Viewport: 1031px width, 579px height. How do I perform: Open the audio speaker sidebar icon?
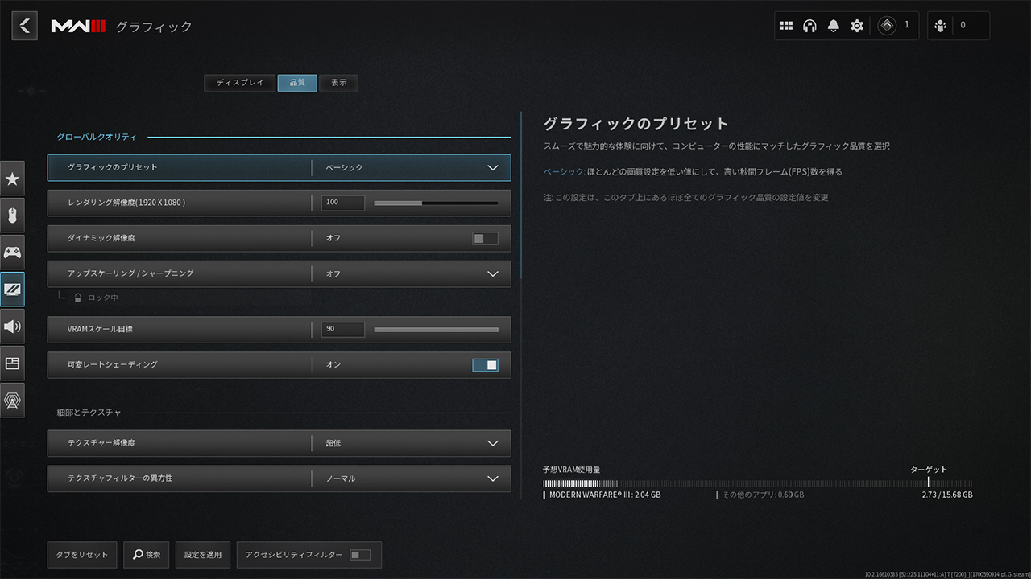pyautogui.click(x=12, y=326)
